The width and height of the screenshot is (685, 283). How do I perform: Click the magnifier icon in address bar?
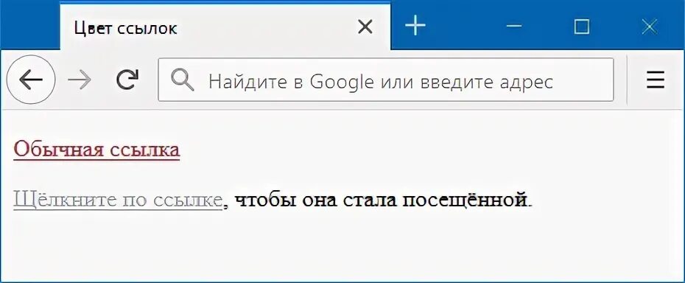coord(182,80)
